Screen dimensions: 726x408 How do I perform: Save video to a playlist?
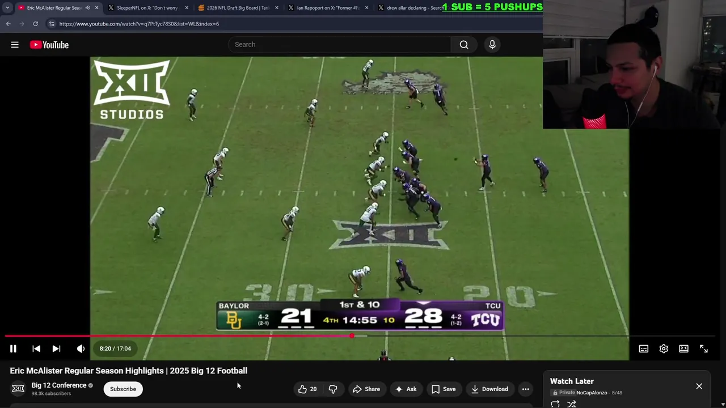pyautogui.click(x=444, y=389)
